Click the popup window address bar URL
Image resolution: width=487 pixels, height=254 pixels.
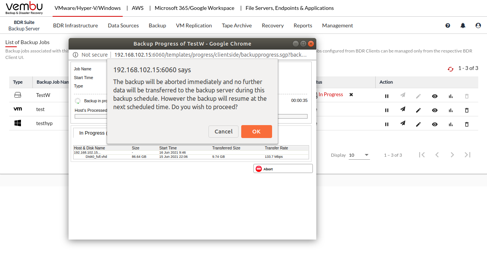[x=210, y=55]
